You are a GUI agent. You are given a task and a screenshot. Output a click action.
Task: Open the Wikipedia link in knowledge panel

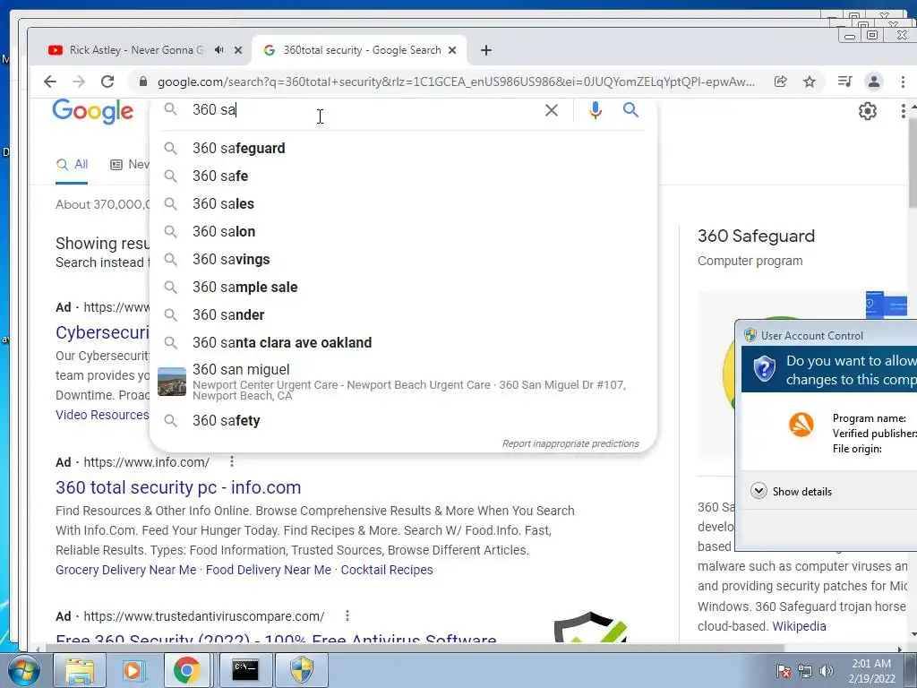pos(799,626)
